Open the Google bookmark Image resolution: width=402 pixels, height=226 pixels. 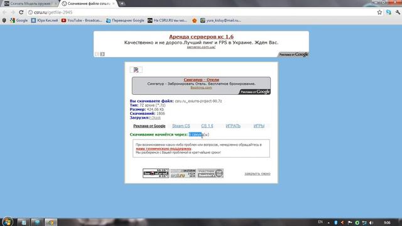(19, 20)
